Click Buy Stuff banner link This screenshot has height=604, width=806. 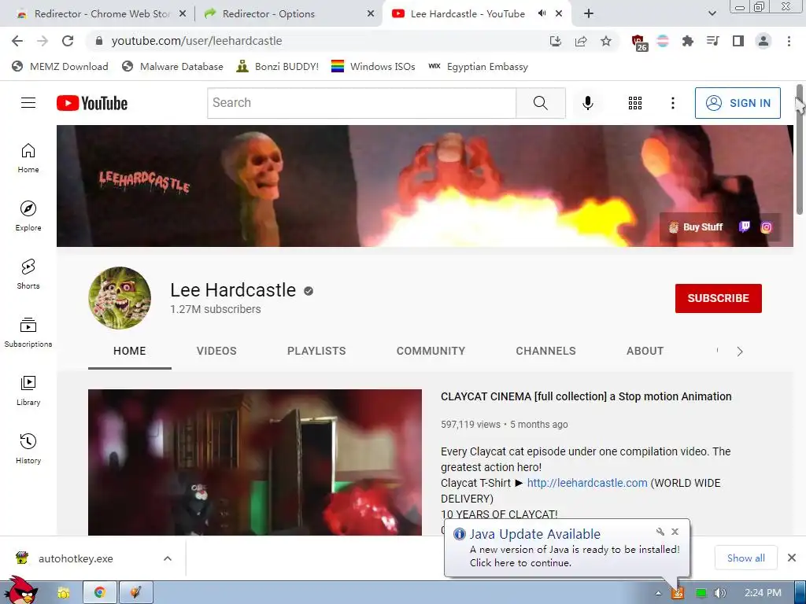point(696,227)
